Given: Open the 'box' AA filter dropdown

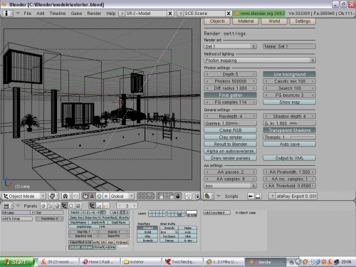Looking at the screenshot, I should [230, 186].
